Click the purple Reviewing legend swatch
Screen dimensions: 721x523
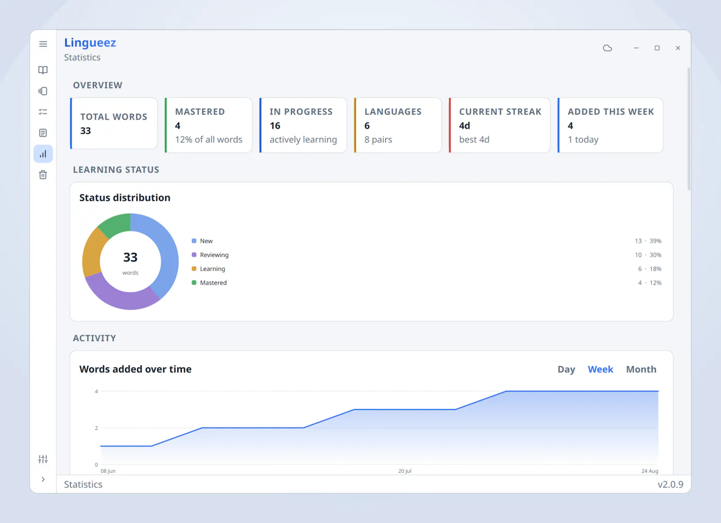point(194,255)
